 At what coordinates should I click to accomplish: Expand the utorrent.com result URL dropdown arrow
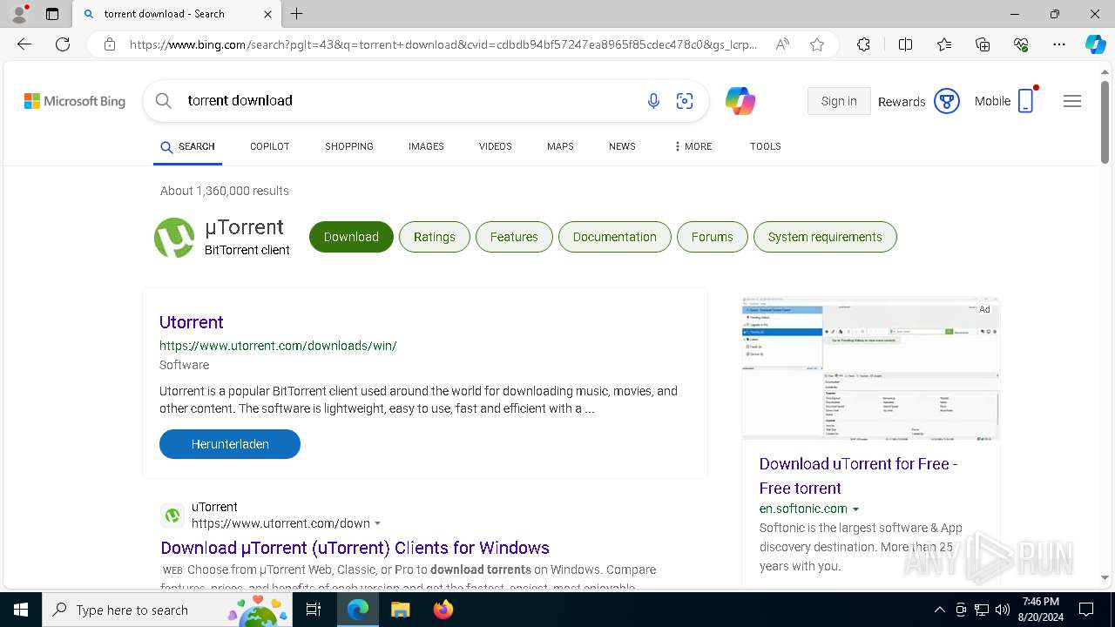point(377,523)
